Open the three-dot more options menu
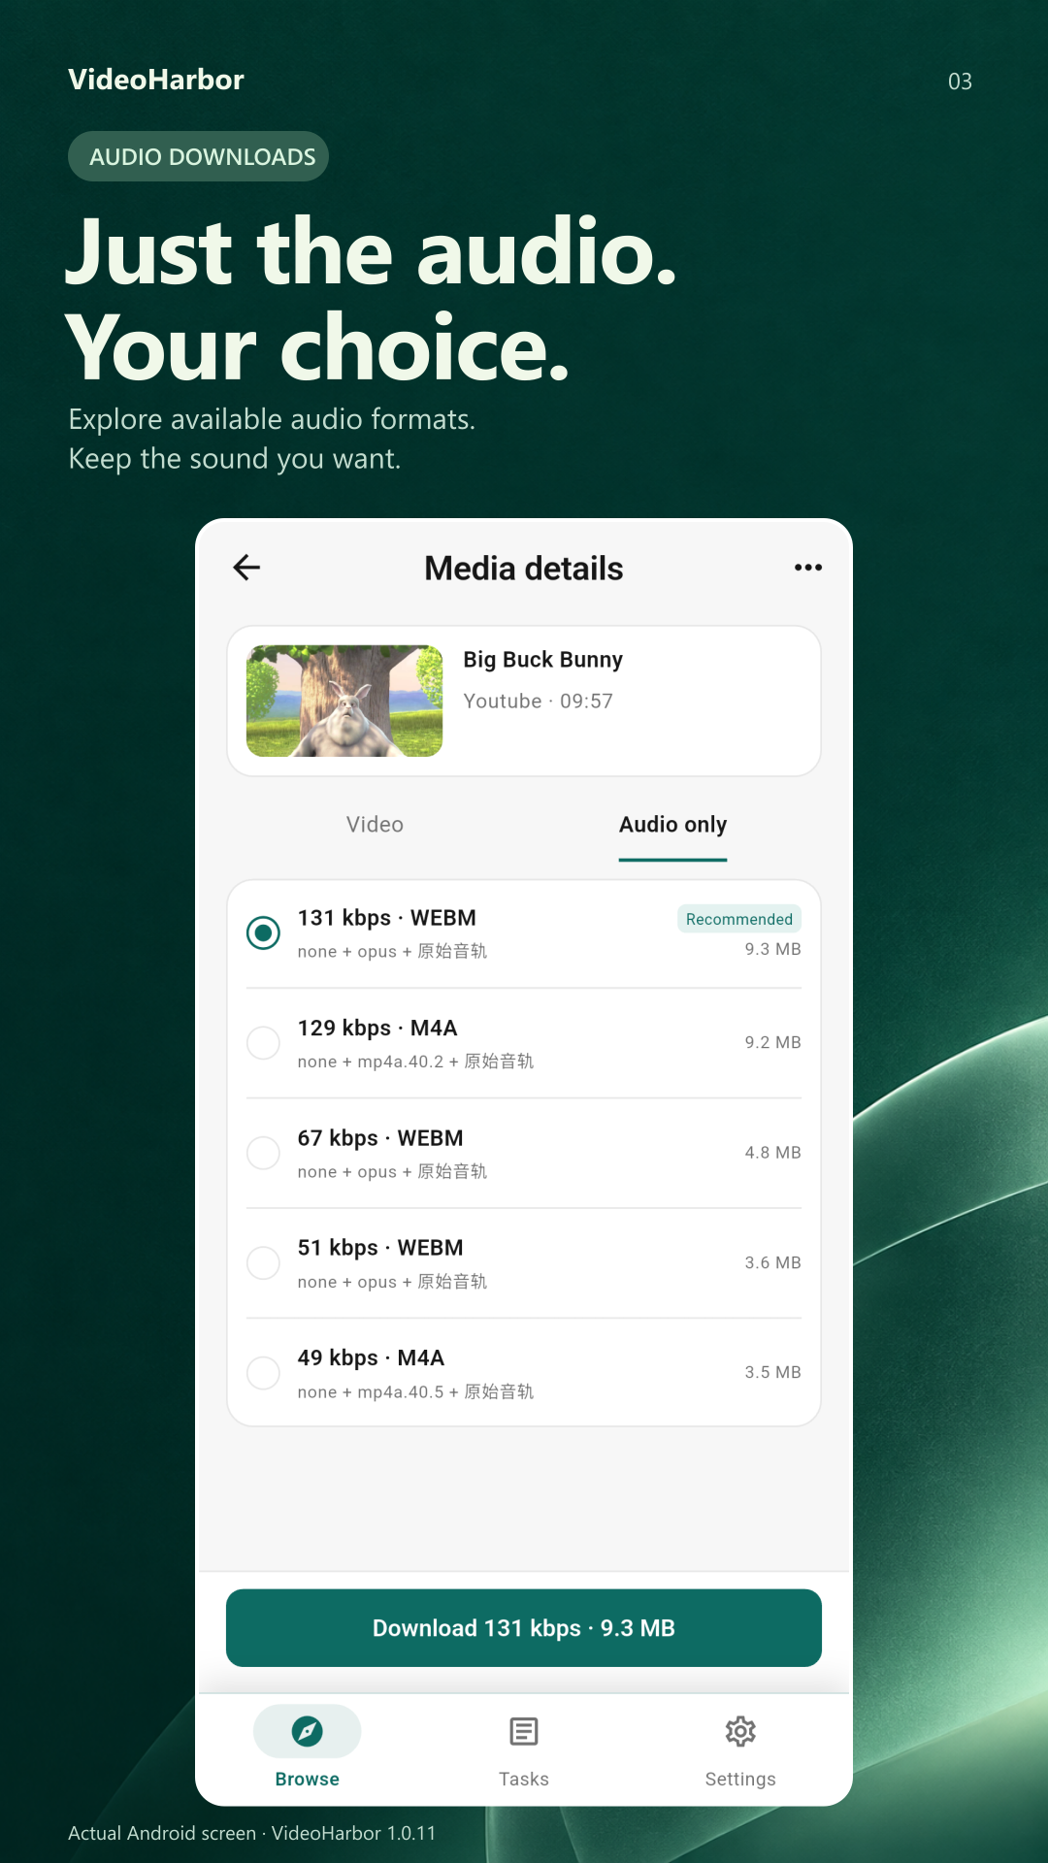Screen dimensions: 1048x1863 pos(808,568)
